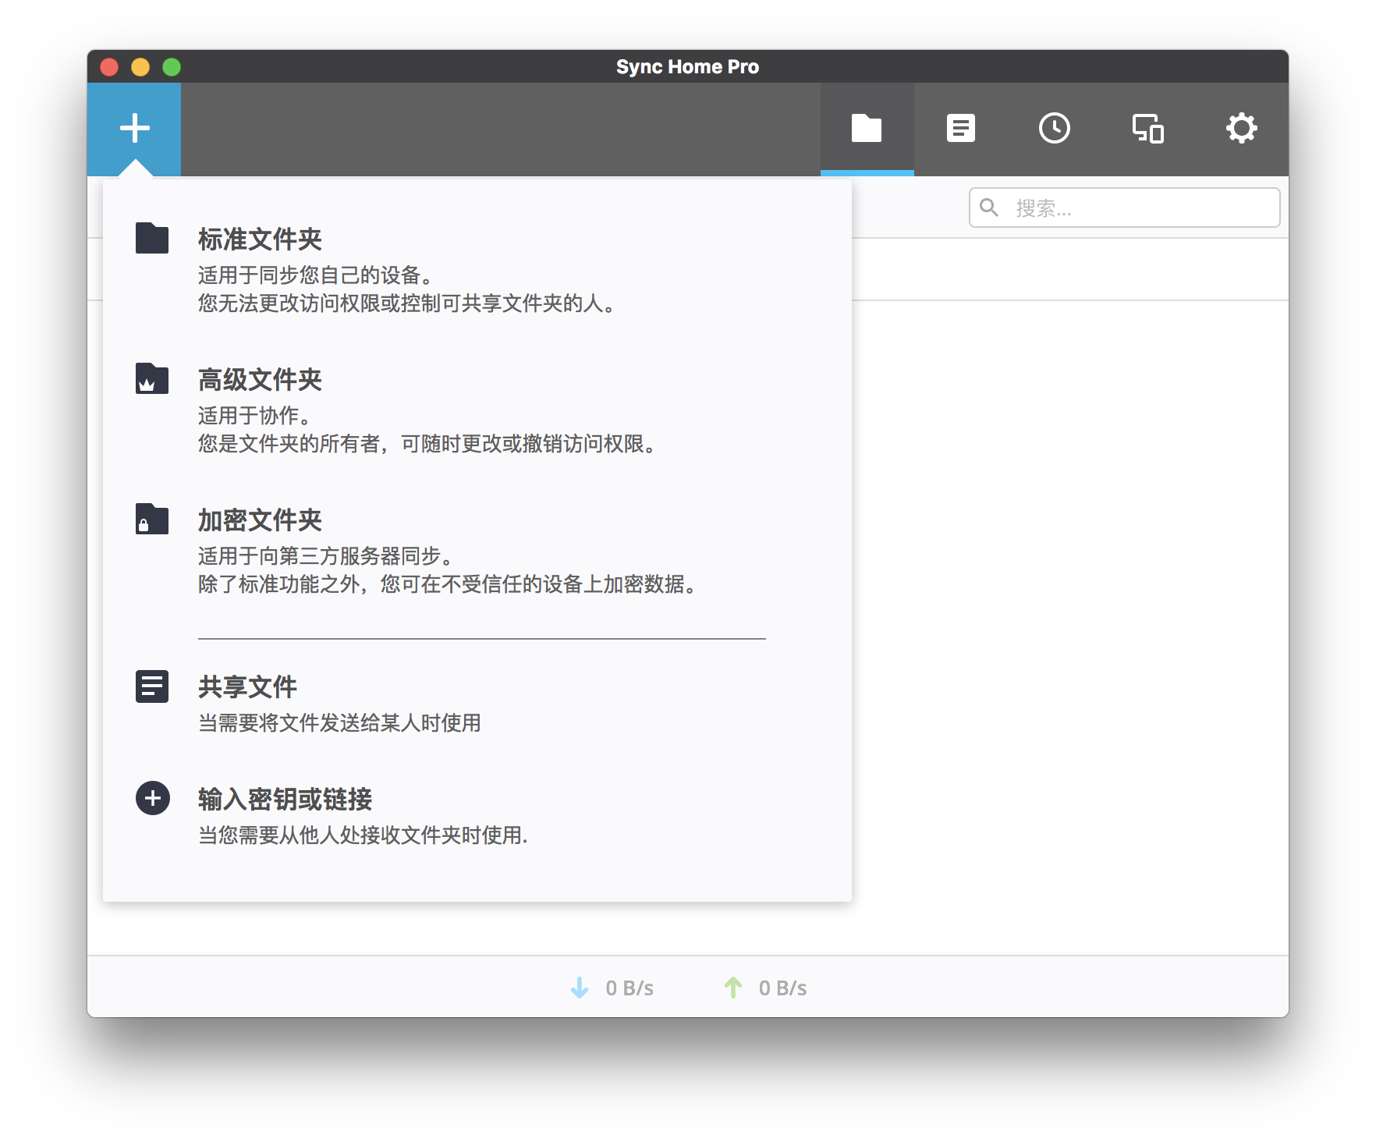Click the download rate 0 B/s text
Image resolution: width=1376 pixels, height=1142 pixels.
point(629,988)
